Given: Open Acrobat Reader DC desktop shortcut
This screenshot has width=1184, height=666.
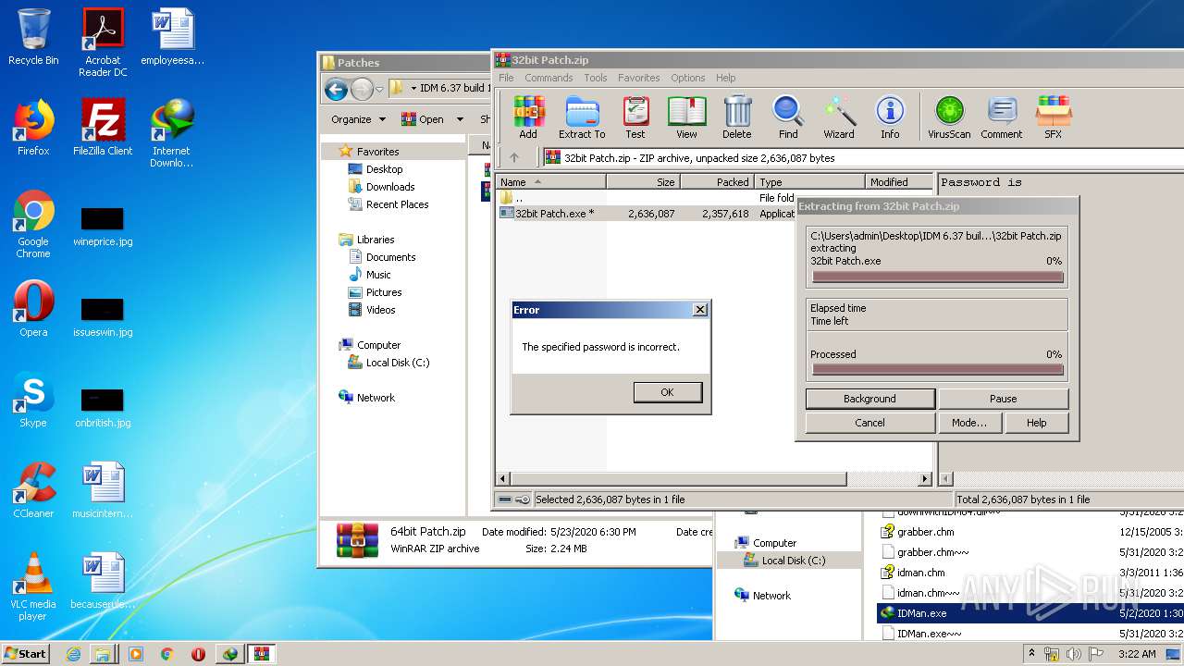Looking at the screenshot, I should point(103,43).
